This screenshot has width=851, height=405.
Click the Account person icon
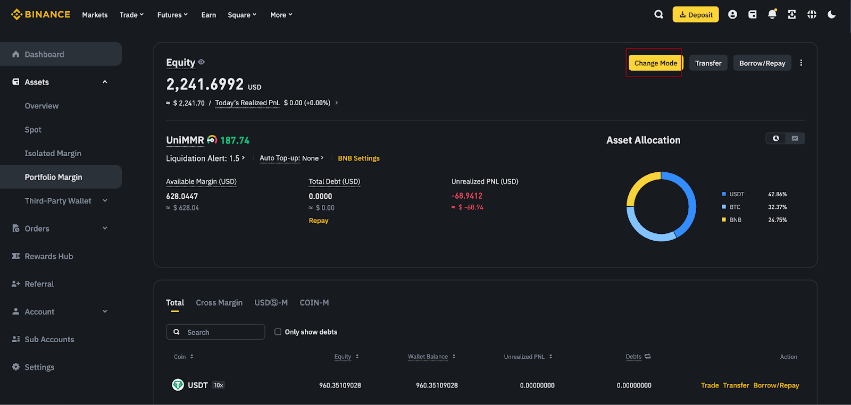point(16,311)
